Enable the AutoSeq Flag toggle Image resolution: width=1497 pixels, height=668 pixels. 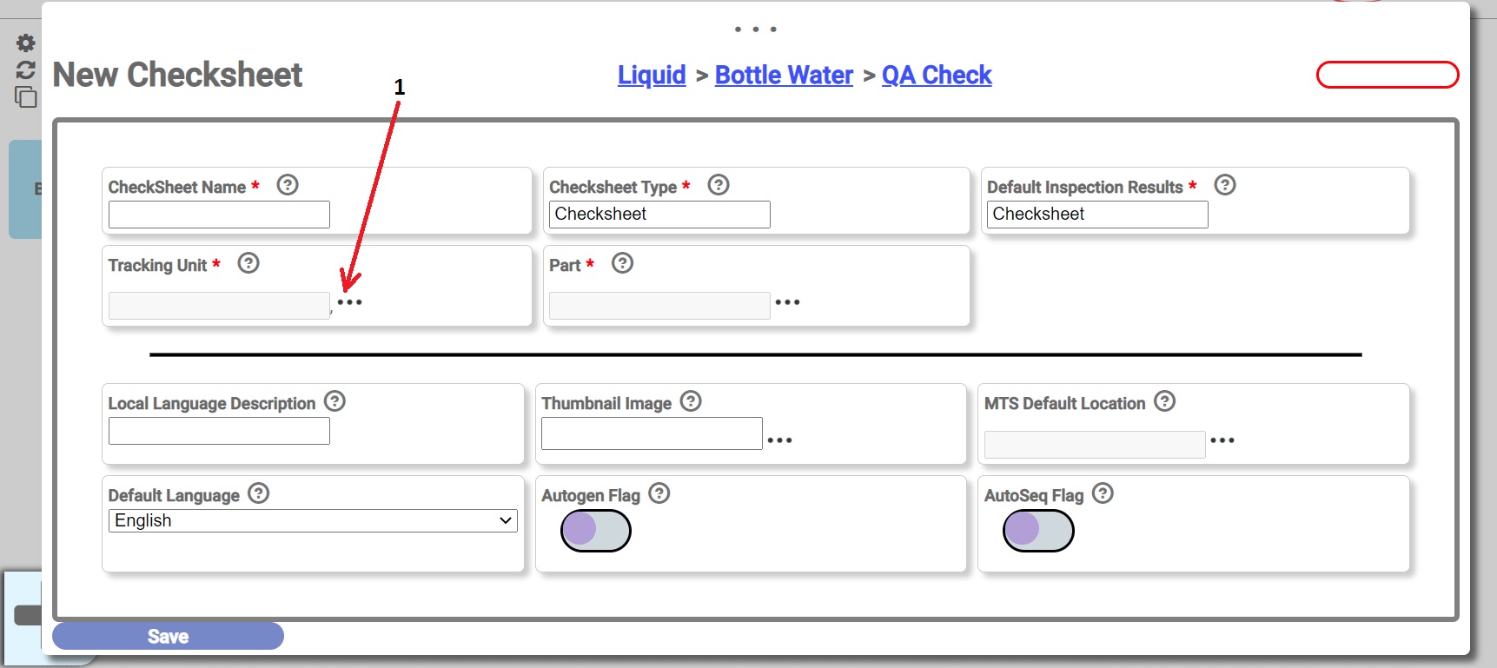pyautogui.click(x=1038, y=531)
